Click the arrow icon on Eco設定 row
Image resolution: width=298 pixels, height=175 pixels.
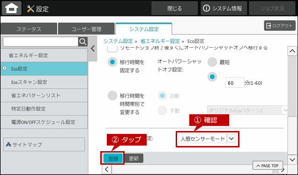5,68
